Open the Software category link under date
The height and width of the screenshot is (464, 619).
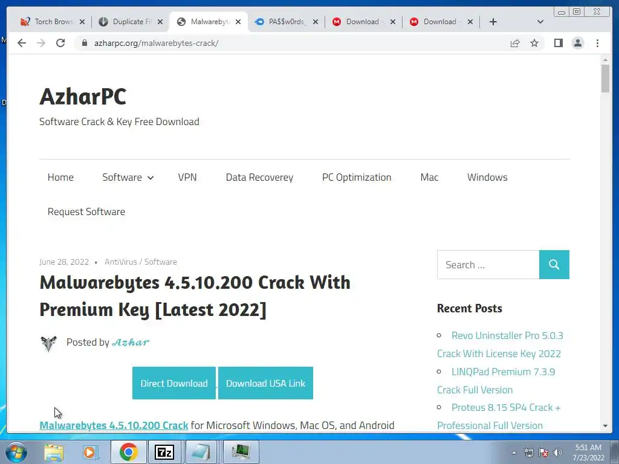[161, 262]
